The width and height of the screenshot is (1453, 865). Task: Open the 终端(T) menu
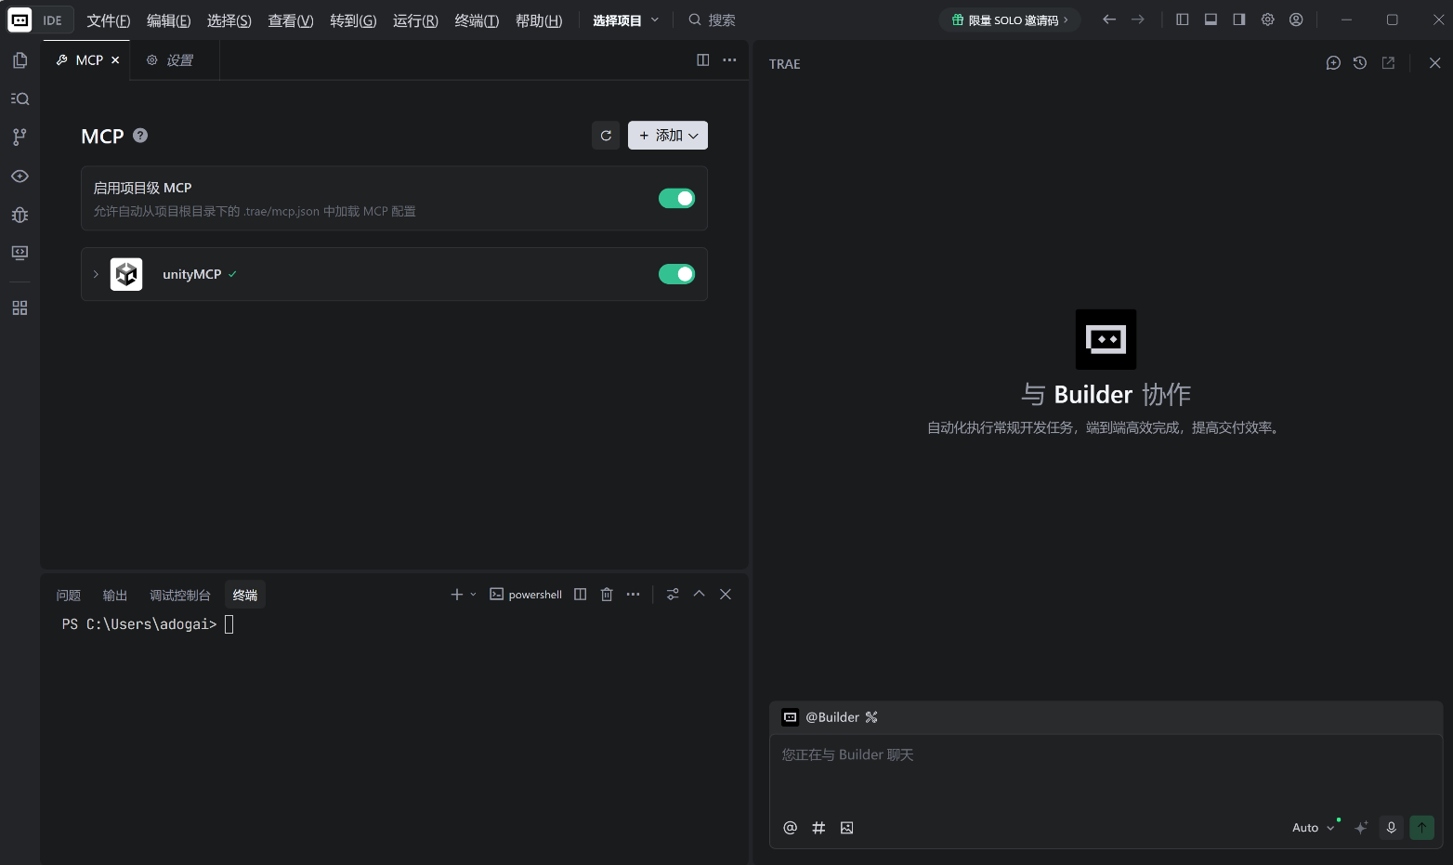coord(477,20)
